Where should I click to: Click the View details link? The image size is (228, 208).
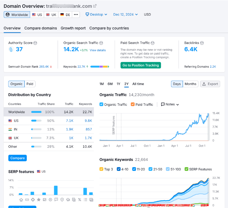coord(98,50)
